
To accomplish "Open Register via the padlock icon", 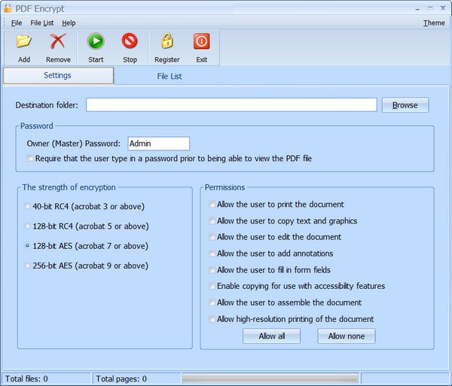I will point(166,41).
